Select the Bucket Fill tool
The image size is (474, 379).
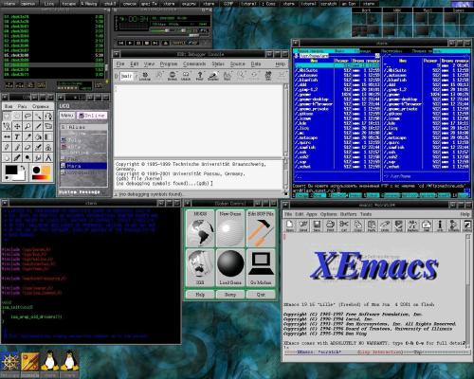point(38,136)
